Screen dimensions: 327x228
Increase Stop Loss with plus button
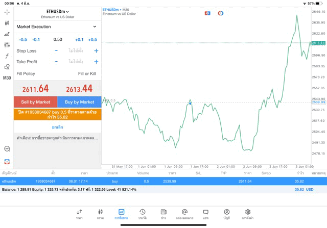(x=96, y=51)
